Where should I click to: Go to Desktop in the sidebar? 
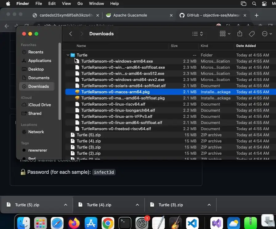tap(36, 69)
